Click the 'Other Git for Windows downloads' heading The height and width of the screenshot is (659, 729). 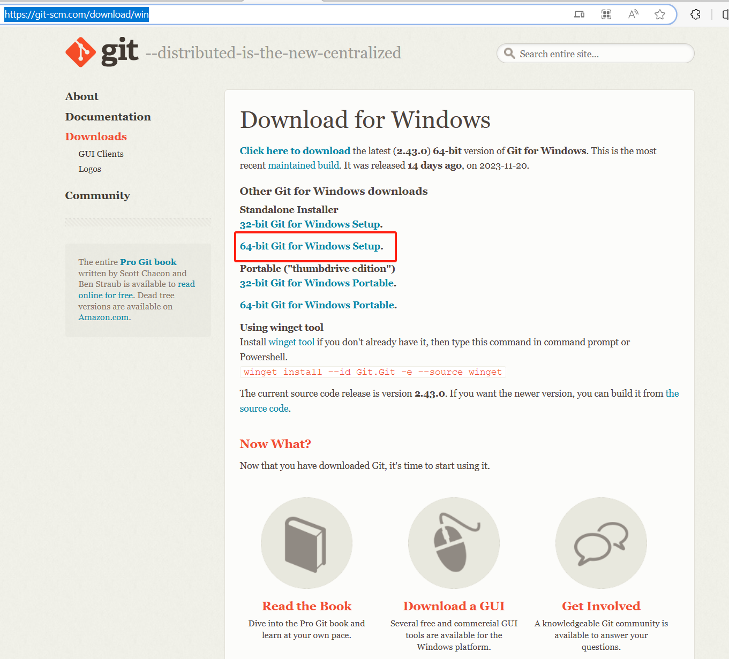[x=334, y=191]
